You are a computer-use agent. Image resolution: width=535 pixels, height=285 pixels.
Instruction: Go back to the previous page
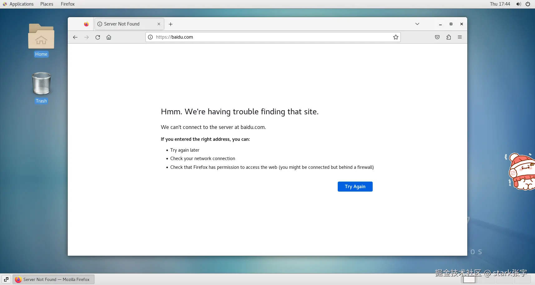click(75, 37)
